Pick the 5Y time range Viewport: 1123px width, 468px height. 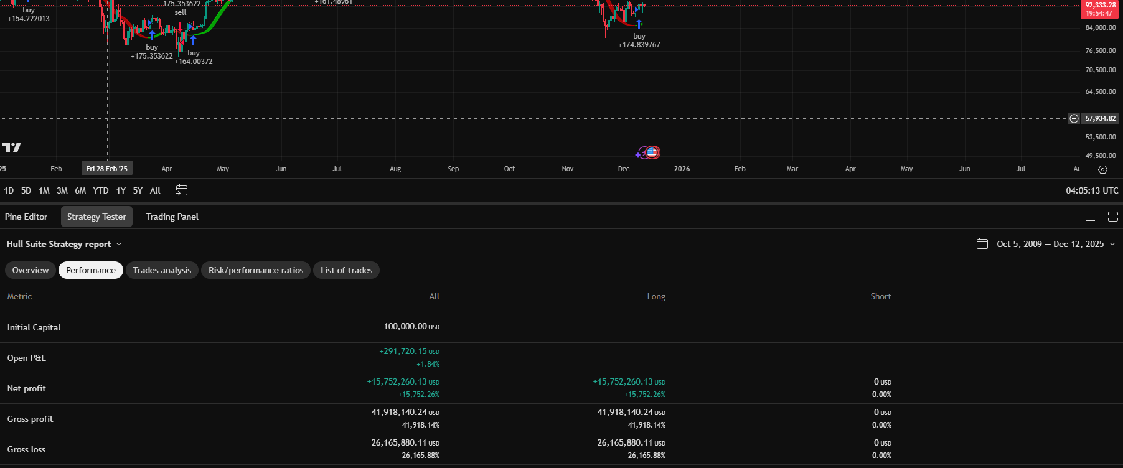(x=138, y=190)
